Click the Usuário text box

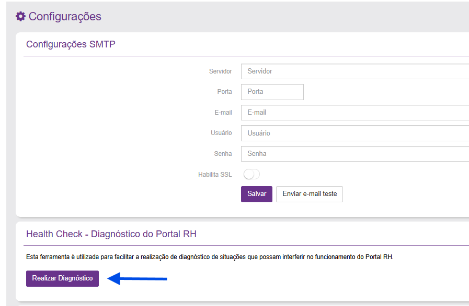[354, 133]
